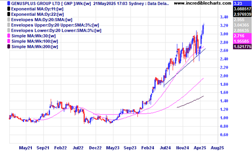The image size is (252, 152).
Task: Click the Jul24 date axis label
Action: coord(165,148)
